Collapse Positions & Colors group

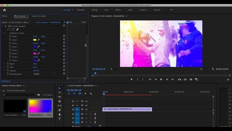click(5, 33)
